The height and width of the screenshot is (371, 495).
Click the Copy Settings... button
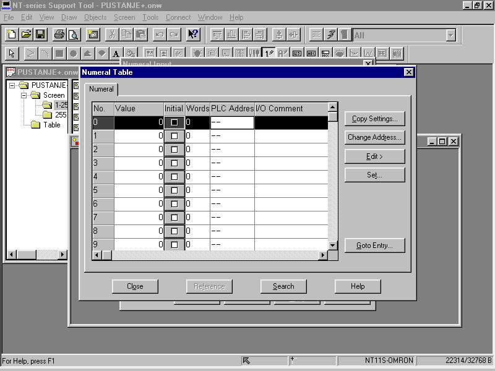point(374,119)
